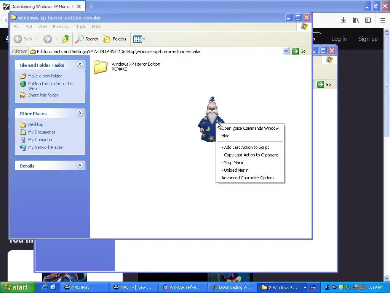
Task: Click the Windows Start button
Action: click(x=18, y=288)
